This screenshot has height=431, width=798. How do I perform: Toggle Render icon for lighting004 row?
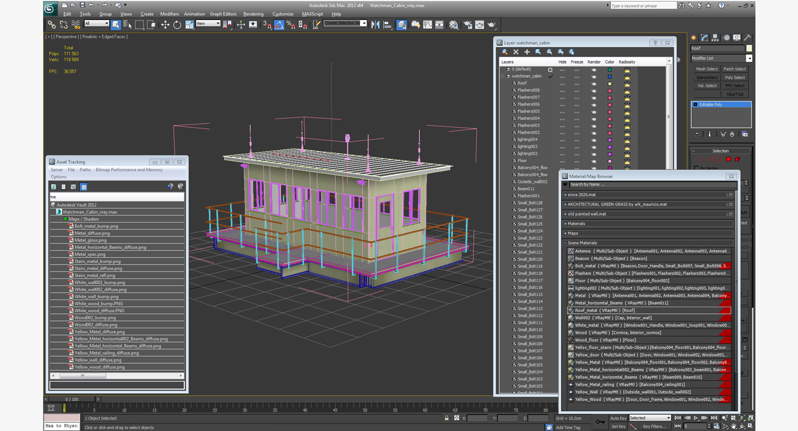tap(594, 140)
